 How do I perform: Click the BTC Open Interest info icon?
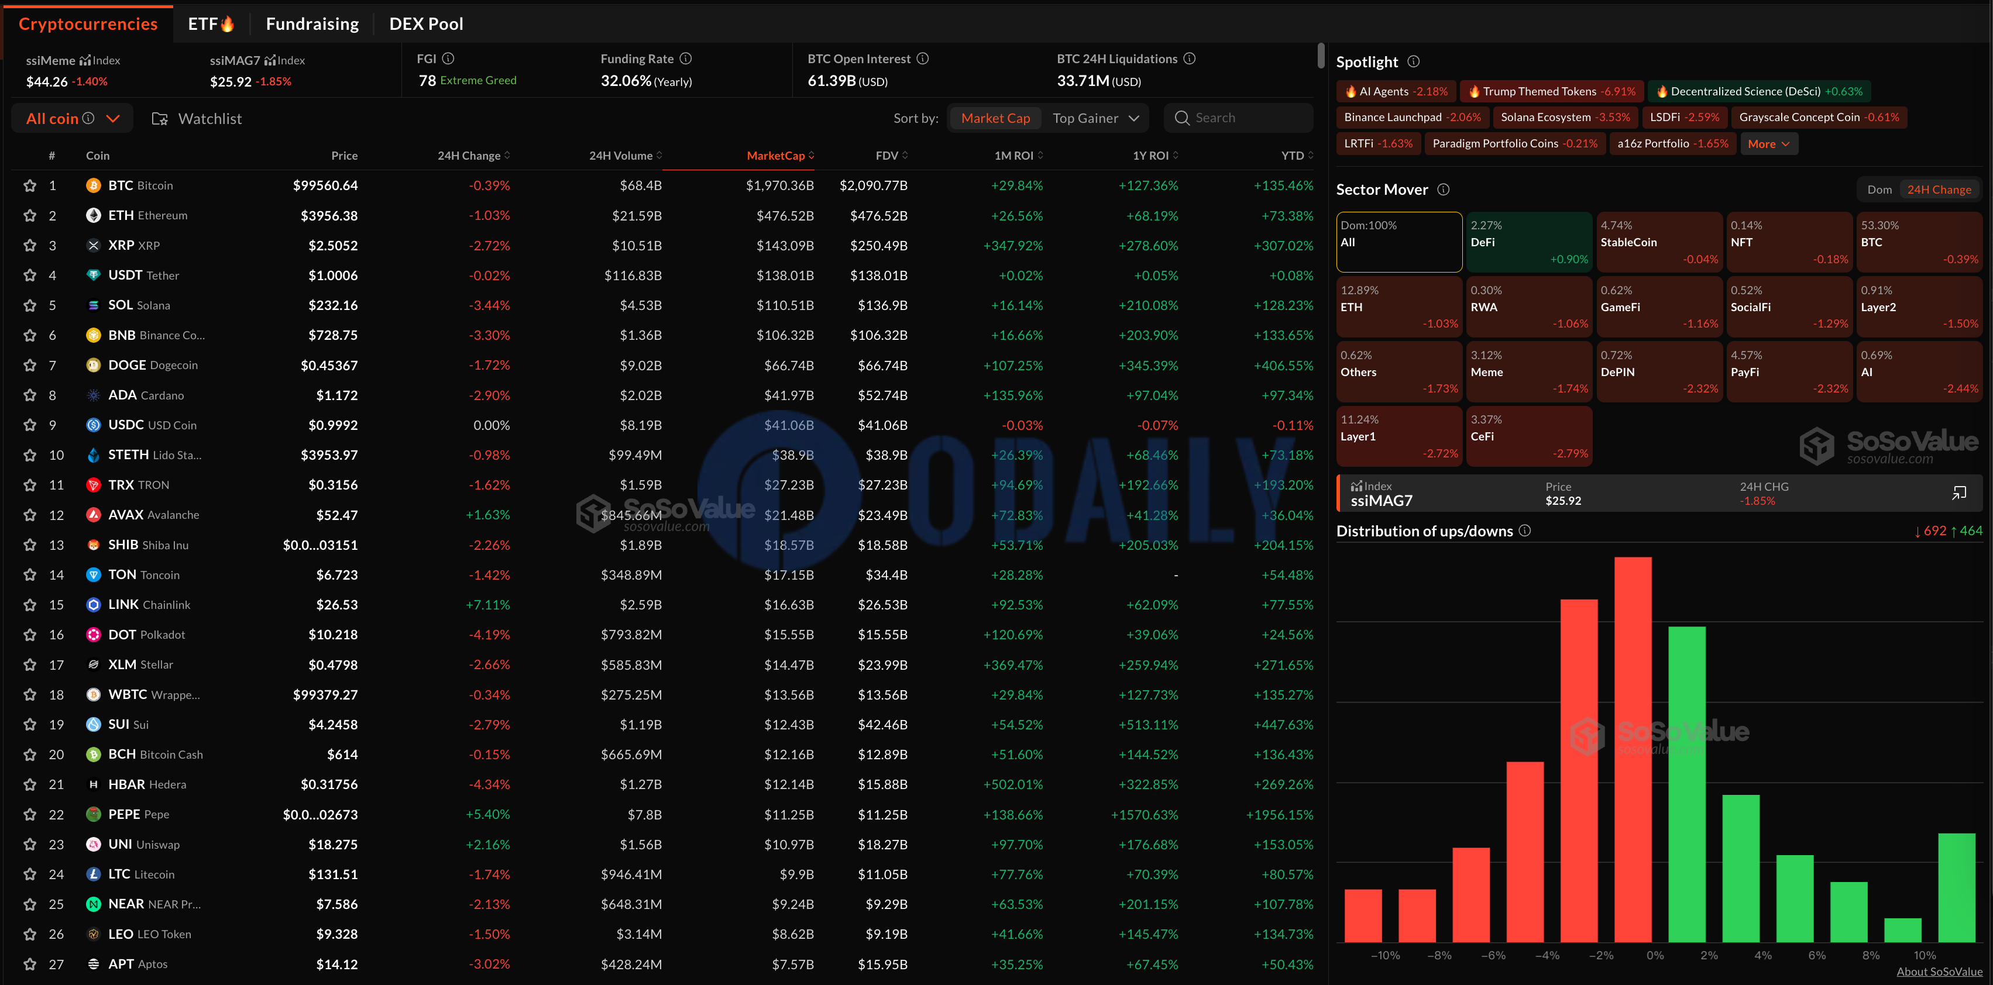click(x=922, y=58)
